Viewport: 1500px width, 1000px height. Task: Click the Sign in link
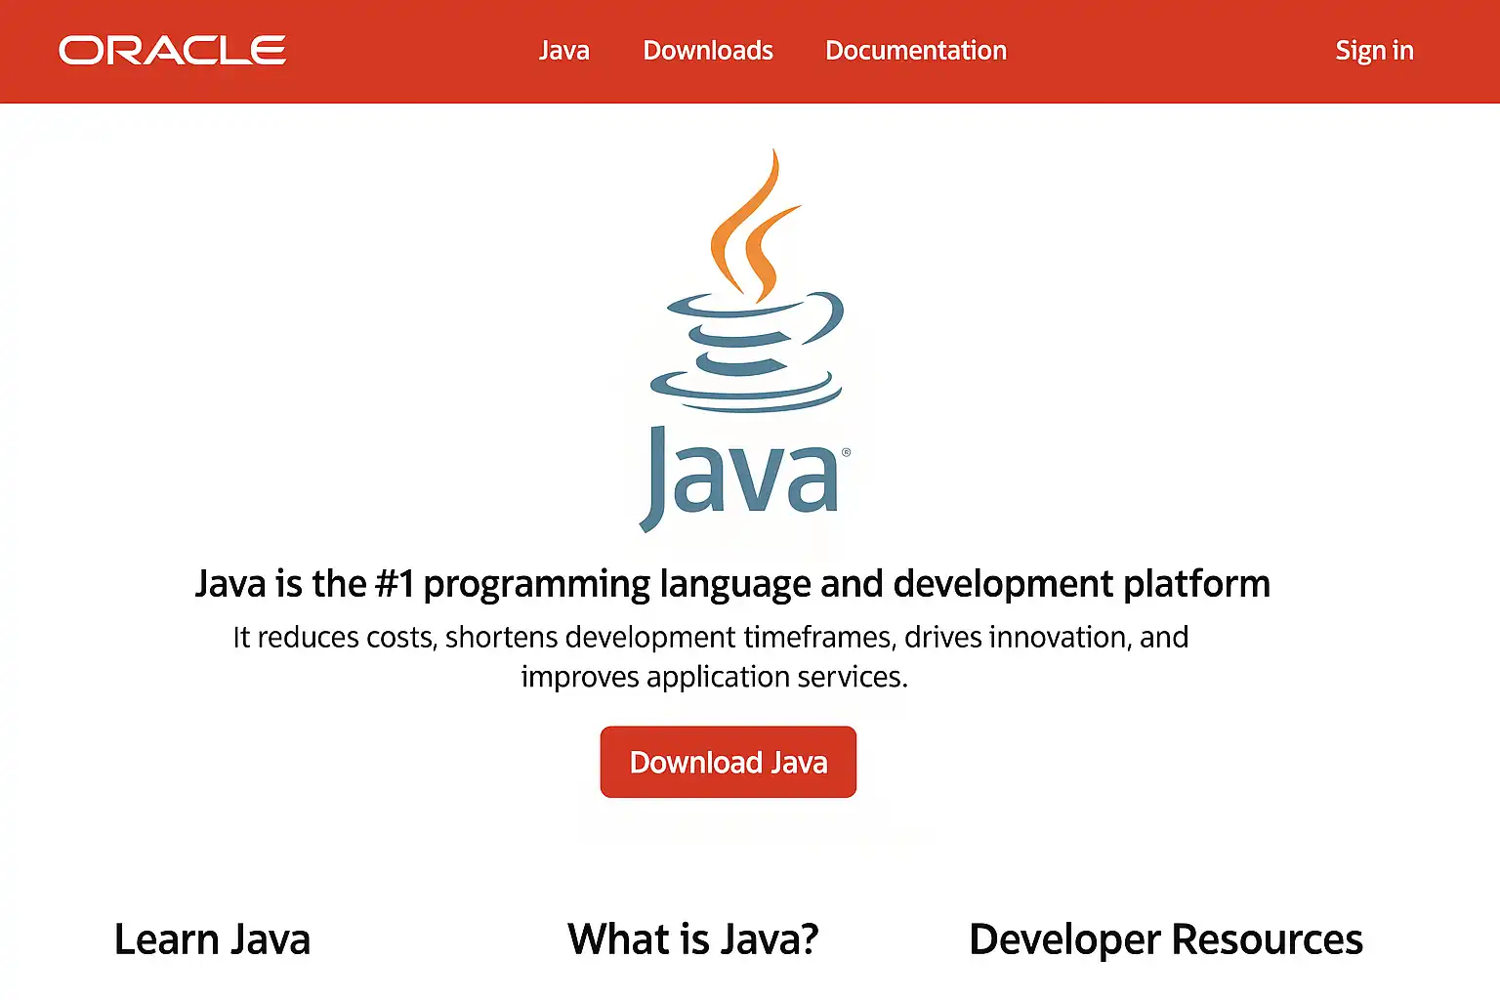tap(1374, 51)
